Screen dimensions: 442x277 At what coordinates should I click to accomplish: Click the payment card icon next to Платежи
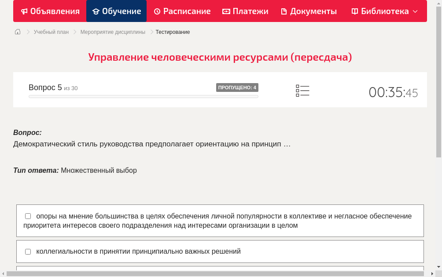pyautogui.click(x=226, y=11)
